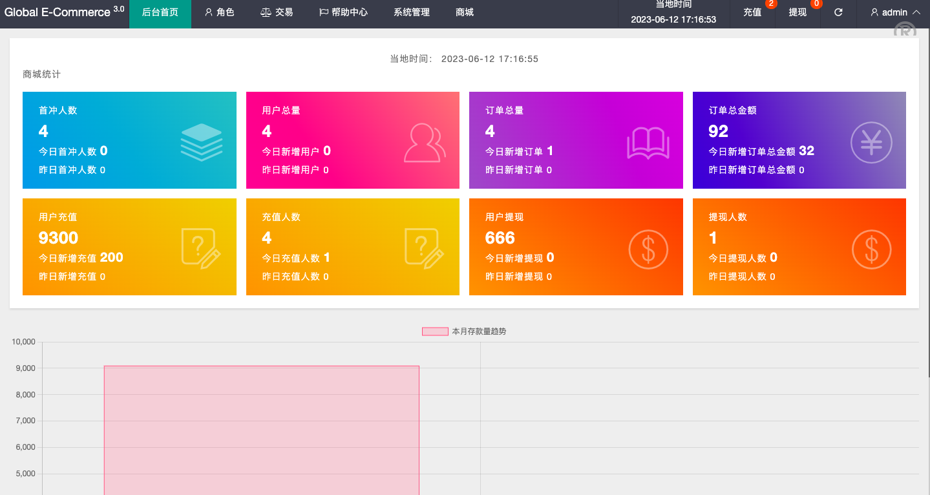
Task: Click the note icon on 充值人数 card
Action: click(x=424, y=247)
